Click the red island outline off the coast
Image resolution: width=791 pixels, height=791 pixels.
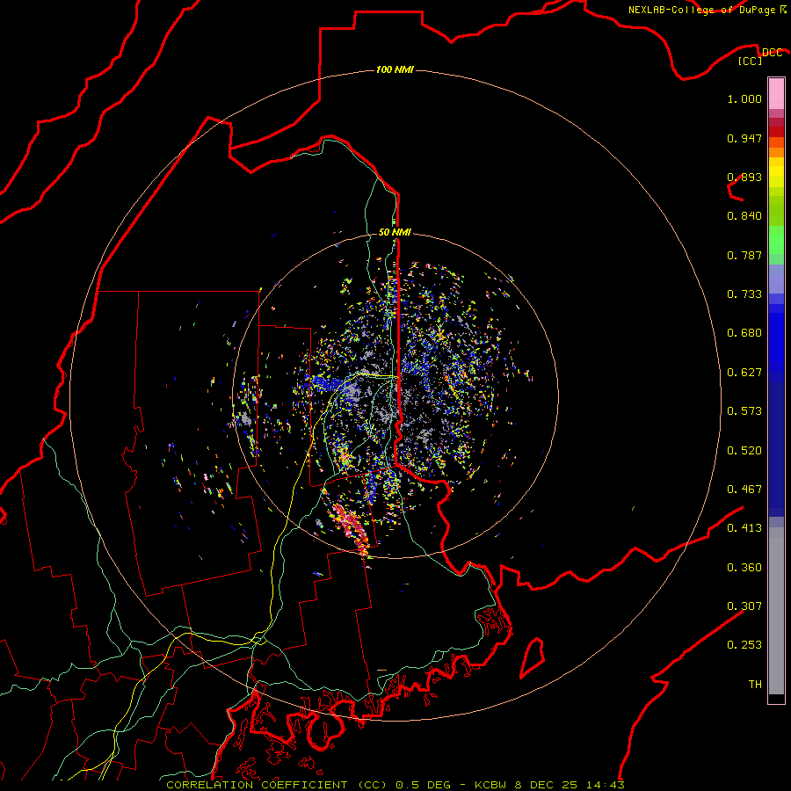pyautogui.click(x=533, y=658)
